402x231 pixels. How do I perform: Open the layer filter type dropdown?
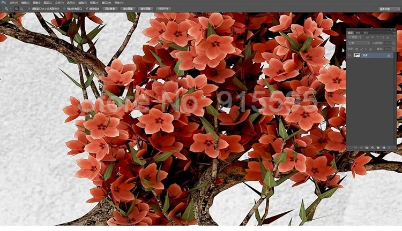355,37
